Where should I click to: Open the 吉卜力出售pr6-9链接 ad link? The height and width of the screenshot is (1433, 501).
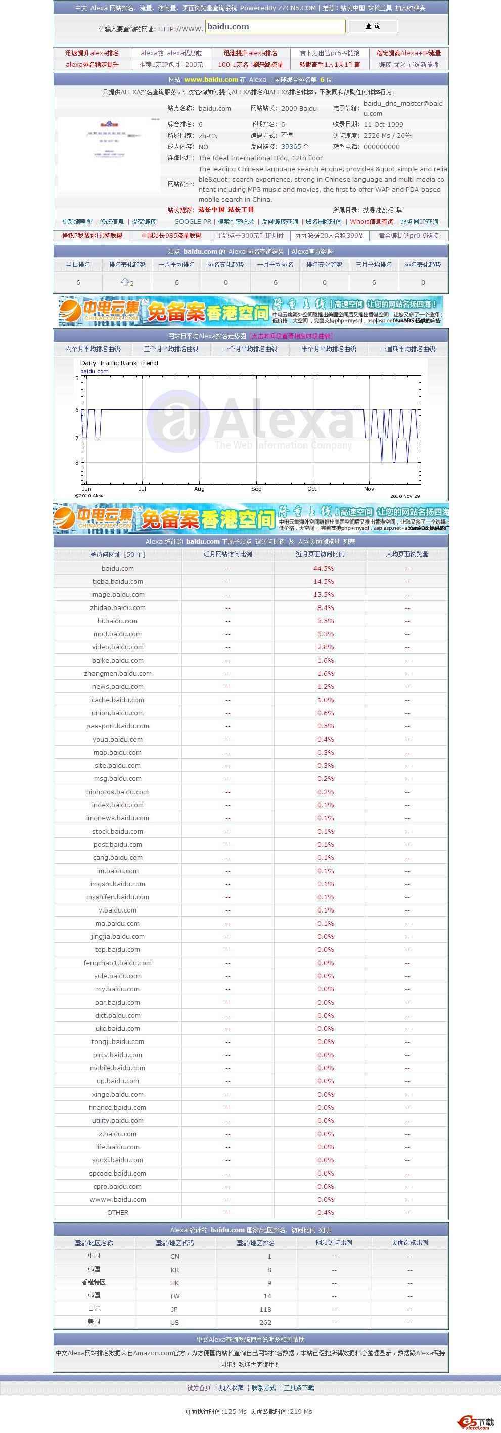point(330,53)
